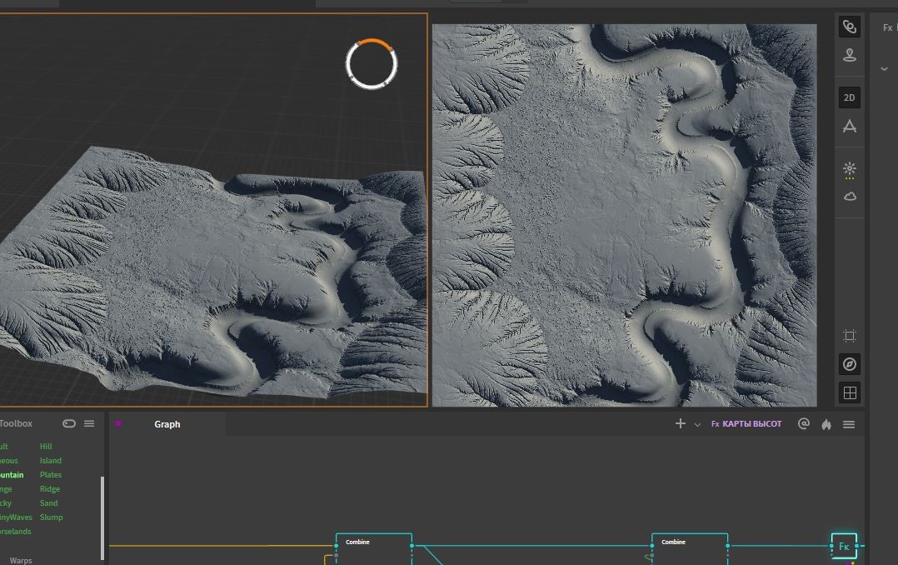Open the dropdown arrow next to plus icon
Screen dimensions: 898x565
pyautogui.click(x=697, y=425)
